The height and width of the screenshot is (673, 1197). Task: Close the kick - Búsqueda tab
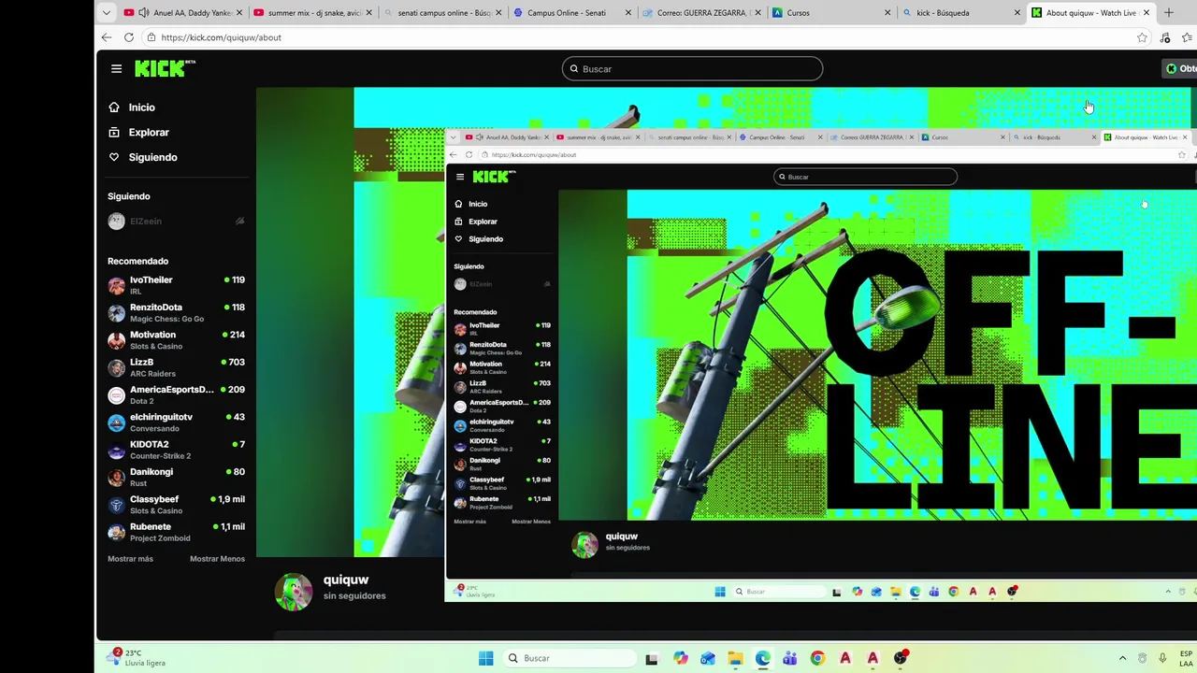click(1017, 13)
